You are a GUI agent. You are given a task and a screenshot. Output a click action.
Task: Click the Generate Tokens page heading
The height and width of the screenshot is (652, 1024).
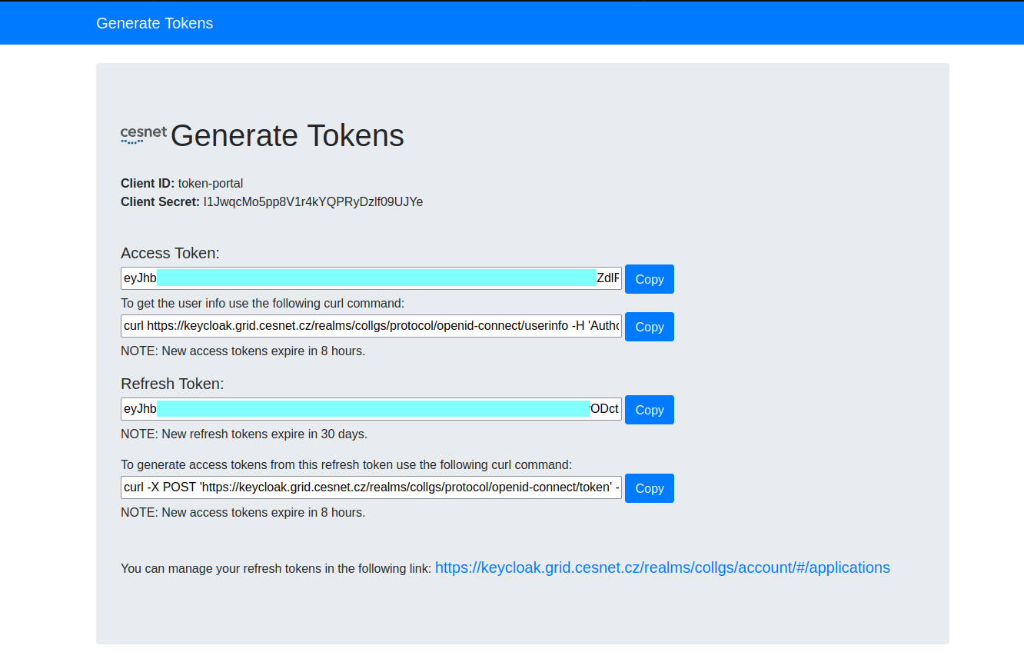pos(287,135)
